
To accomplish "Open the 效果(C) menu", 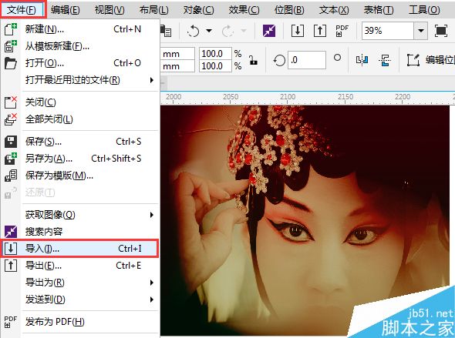I will point(244,10).
